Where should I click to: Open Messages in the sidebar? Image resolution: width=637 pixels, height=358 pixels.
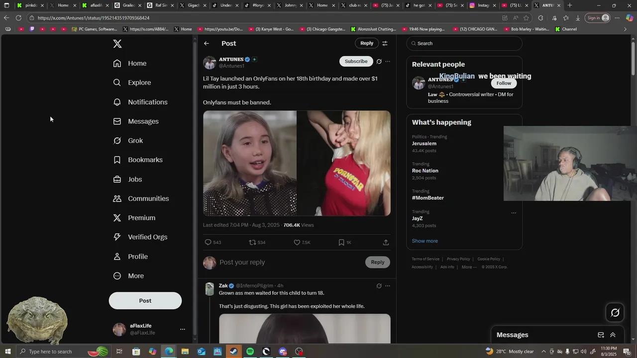[x=136, y=121]
